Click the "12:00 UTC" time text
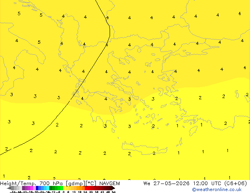Viewport: 250px width, 193px height. pos(207,184)
